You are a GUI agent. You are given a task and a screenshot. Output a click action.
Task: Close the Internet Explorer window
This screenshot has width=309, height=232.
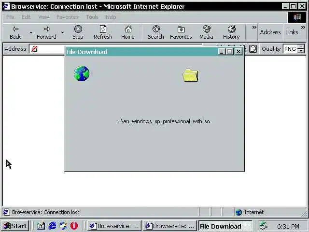click(302, 6)
